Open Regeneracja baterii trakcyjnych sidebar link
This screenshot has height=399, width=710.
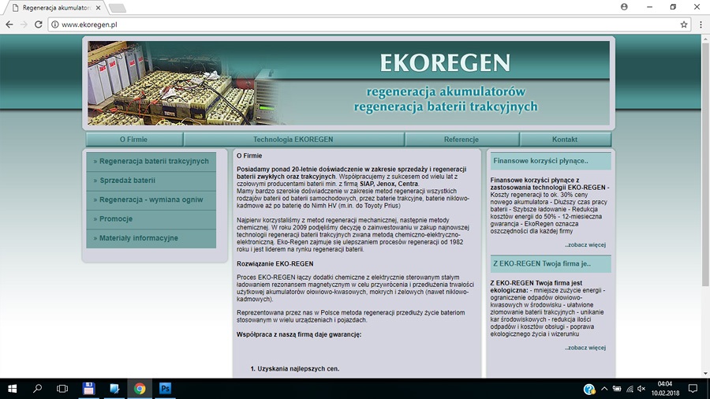pos(154,162)
